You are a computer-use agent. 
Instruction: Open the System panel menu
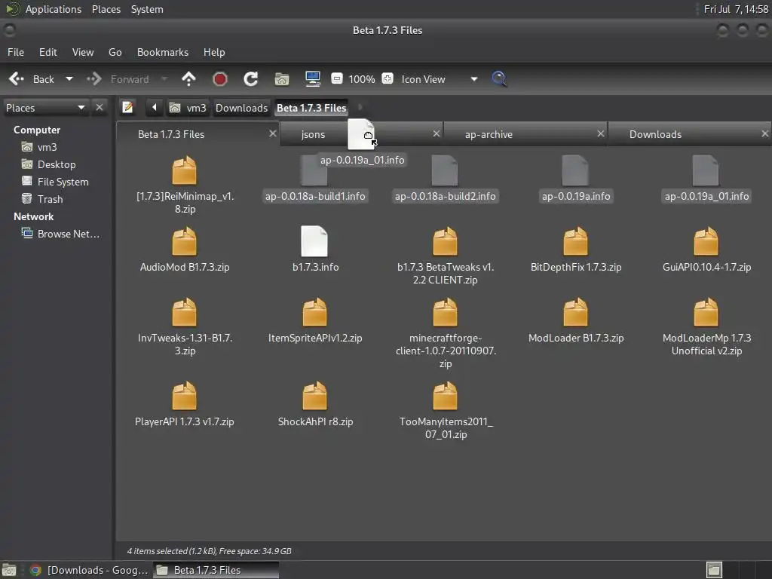[147, 9]
